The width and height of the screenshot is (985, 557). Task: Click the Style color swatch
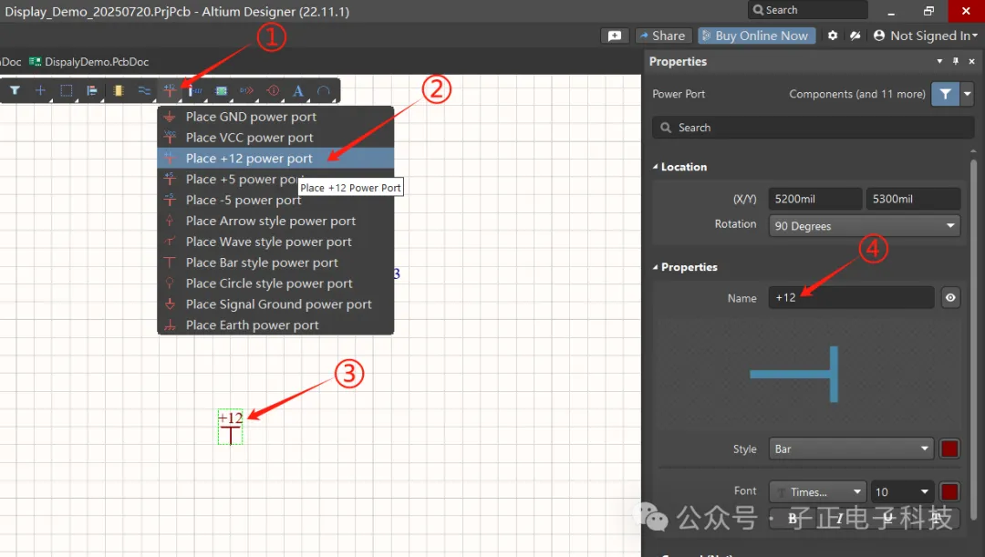949,449
